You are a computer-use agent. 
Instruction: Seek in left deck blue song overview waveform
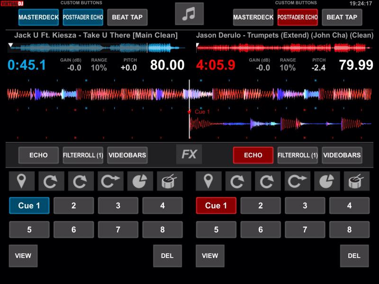tap(97, 48)
